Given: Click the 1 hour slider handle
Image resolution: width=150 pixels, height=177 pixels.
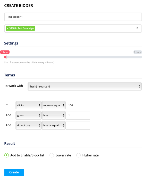Looking at the screenshot, I should coord(5,57).
